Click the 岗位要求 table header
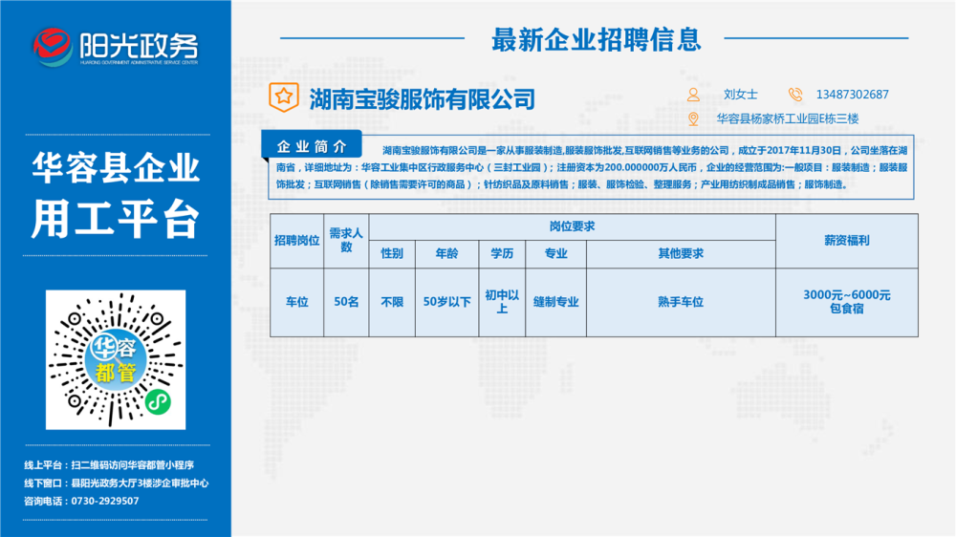Screen dimensions: 956x537 pos(572,226)
